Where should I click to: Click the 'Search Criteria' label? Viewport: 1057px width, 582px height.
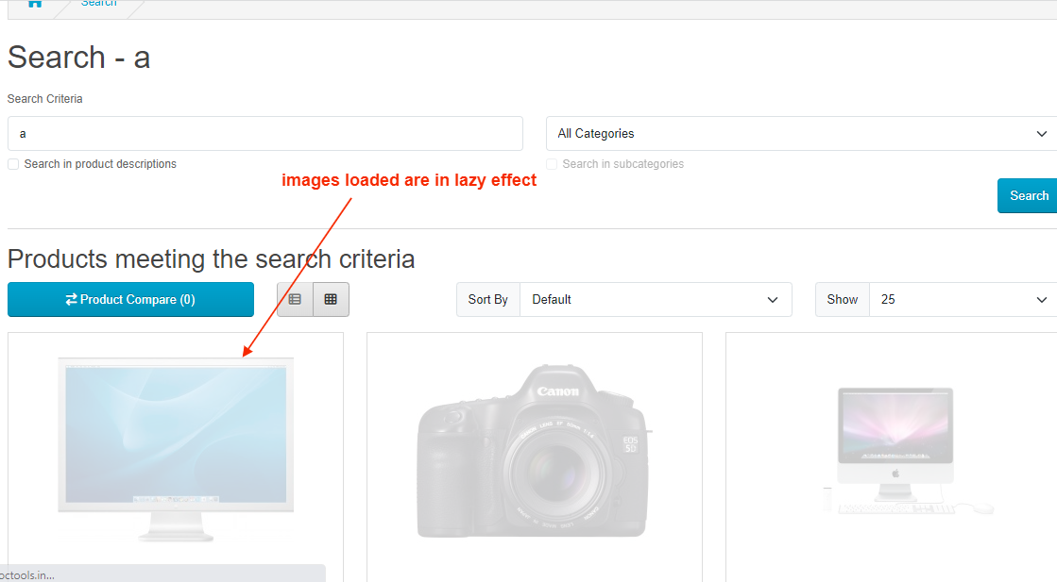pyautogui.click(x=44, y=99)
